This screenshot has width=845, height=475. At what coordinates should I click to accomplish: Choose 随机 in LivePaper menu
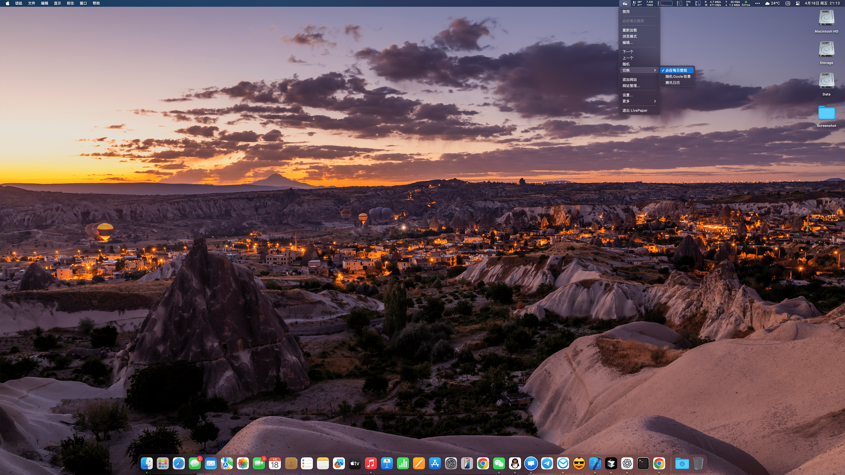pyautogui.click(x=639, y=64)
